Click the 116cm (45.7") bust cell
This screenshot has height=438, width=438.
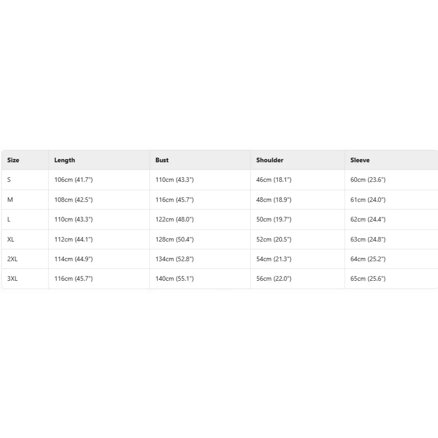(174, 200)
